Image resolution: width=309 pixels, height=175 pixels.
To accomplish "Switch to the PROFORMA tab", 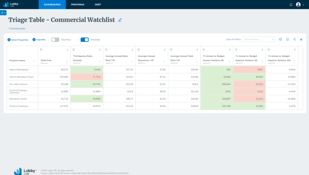I will tap(78, 4).
